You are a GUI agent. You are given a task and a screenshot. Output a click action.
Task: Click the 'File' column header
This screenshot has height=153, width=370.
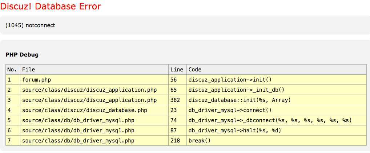click(94, 70)
